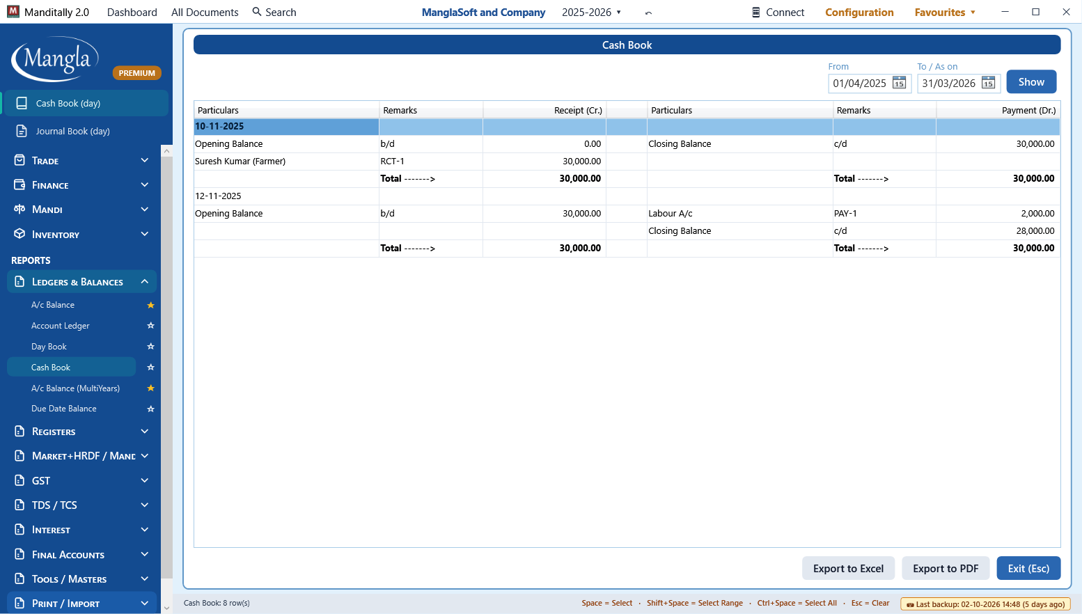Click the Show button
Screen dimensions: 1082x614
tap(1031, 81)
